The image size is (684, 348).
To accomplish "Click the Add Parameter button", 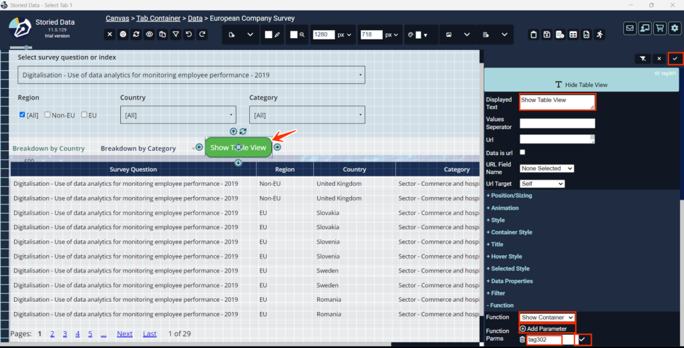I will [x=543, y=329].
